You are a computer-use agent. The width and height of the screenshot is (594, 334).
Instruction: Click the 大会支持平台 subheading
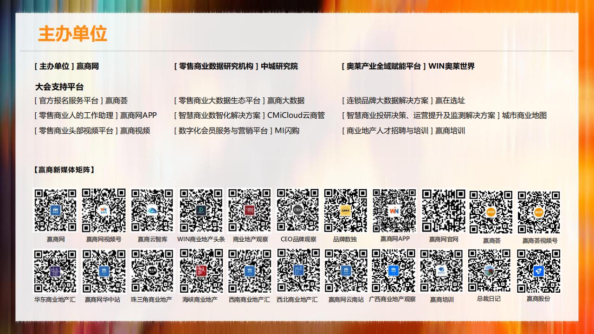pos(59,87)
